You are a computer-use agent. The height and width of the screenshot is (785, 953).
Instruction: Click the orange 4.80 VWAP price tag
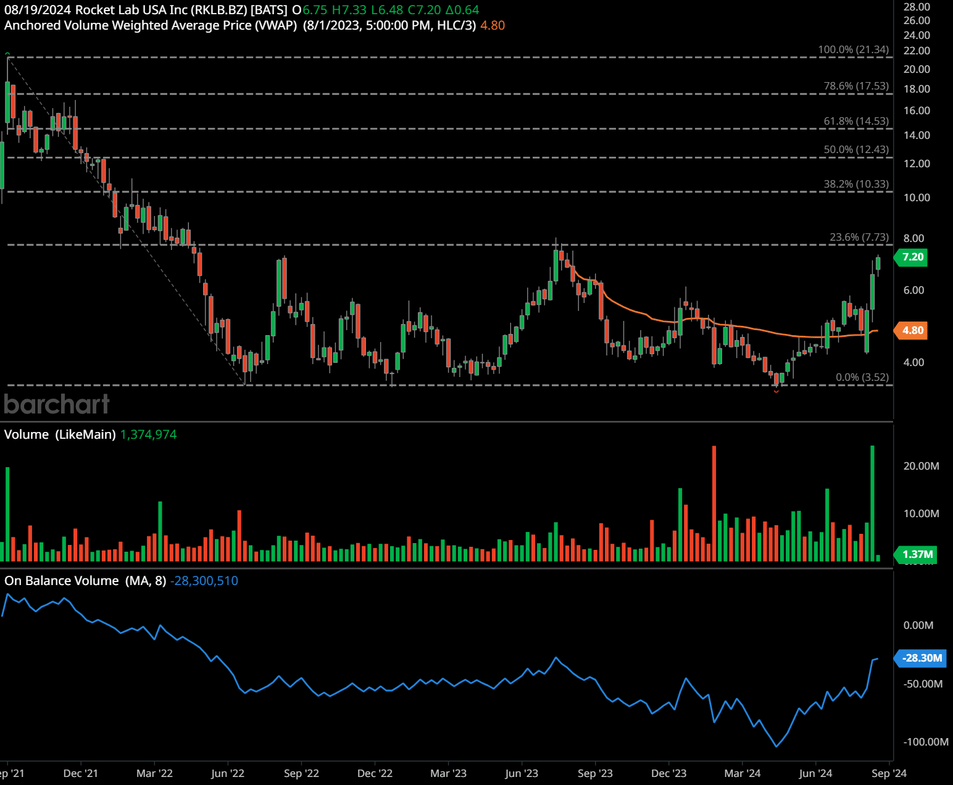[912, 330]
